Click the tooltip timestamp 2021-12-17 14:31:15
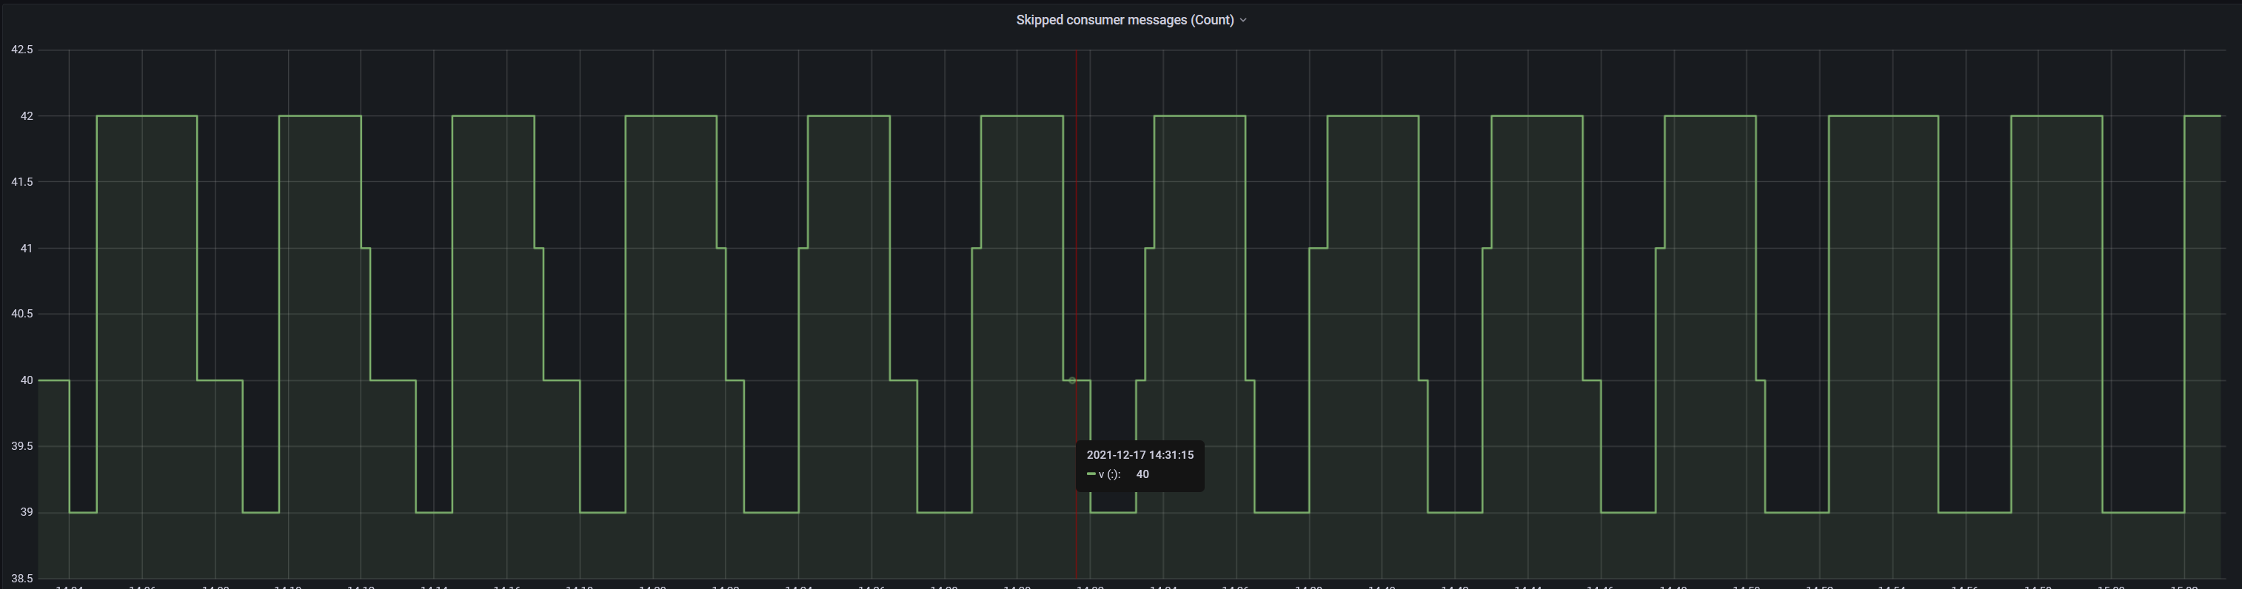Screen dimensions: 2242x589 click(1140, 455)
